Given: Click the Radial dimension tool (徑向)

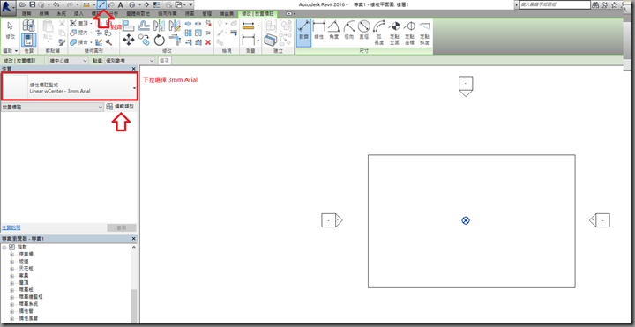Looking at the screenshot, I should (x=349, y=30).
